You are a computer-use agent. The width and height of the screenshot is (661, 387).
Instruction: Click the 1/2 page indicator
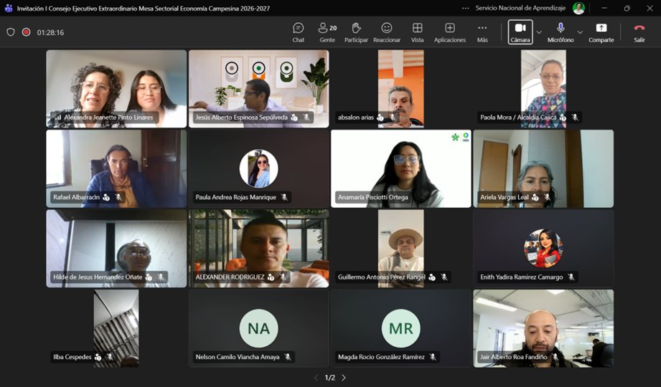point(329,378)
